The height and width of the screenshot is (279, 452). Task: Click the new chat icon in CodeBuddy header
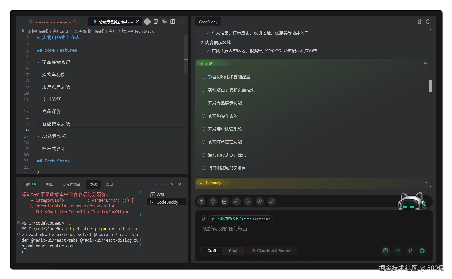420,22
